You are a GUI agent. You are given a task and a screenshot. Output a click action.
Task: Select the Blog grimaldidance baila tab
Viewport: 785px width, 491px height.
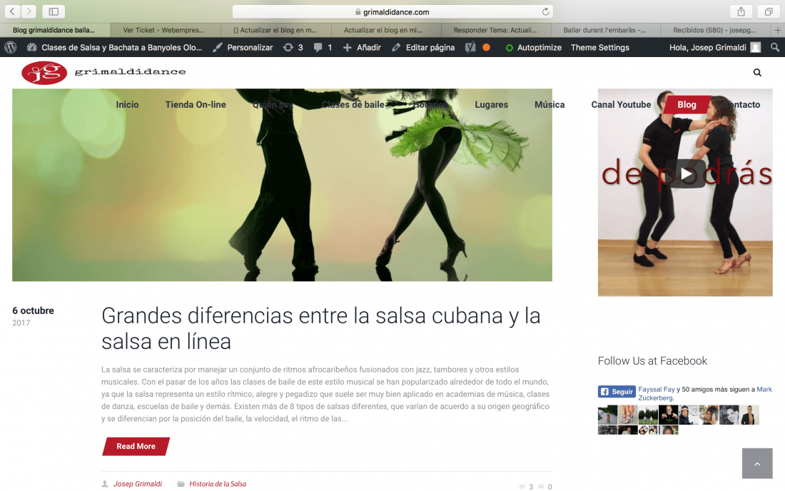(54, 30)
